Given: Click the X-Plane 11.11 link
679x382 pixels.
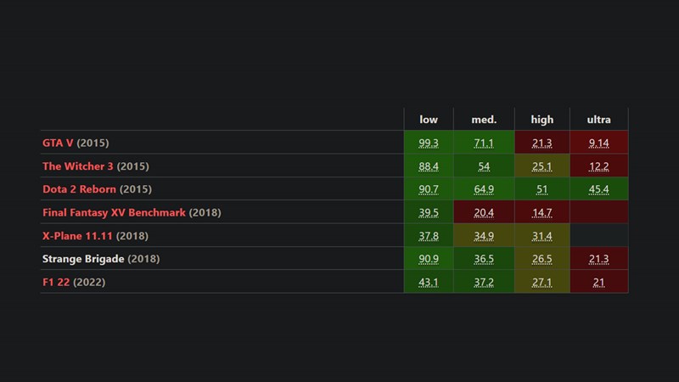Looking at the screenshot, I should coord(77,236).
